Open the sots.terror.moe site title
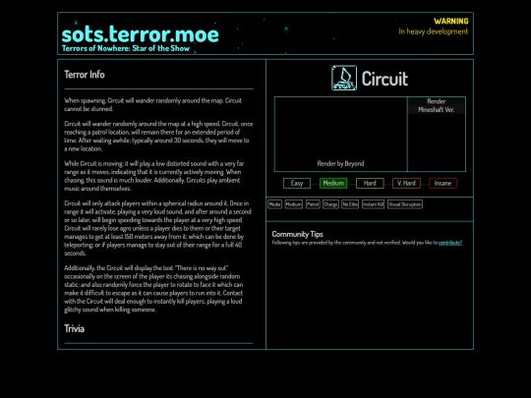Image resolution: width=531 pixels, height=398 pixels. [140, 34]
